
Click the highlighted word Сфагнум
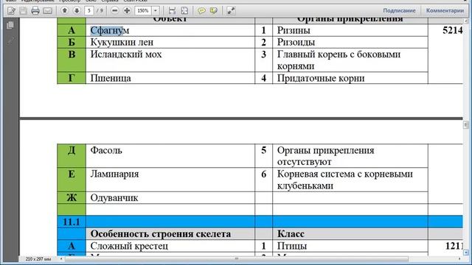pos(110,30)
